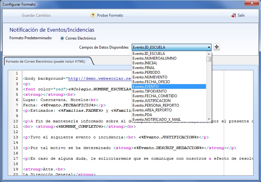Select highlighted Evento.EVENTO field
The image size is (261, 182).
169,87
